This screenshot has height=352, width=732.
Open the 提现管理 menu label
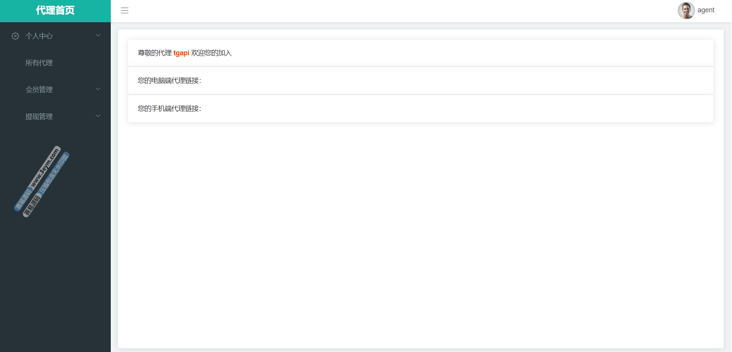[39, 117]
